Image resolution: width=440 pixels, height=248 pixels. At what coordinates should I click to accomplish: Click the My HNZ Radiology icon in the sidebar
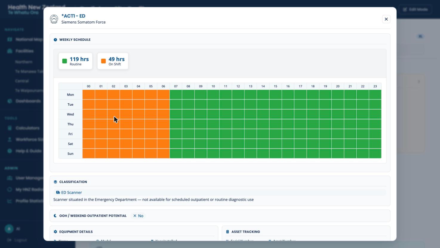(x=10, y=189)
